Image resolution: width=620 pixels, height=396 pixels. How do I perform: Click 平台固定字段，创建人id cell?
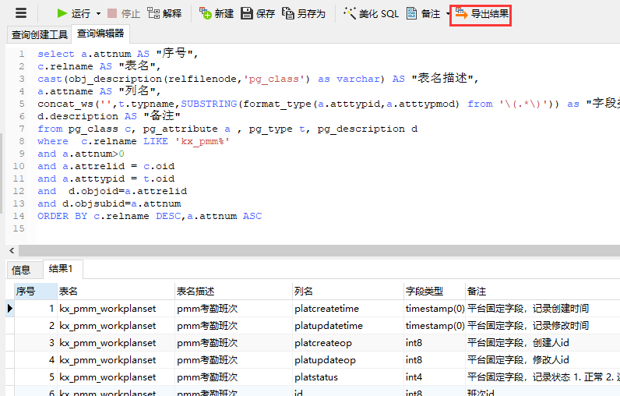click(x=542, y=342)
